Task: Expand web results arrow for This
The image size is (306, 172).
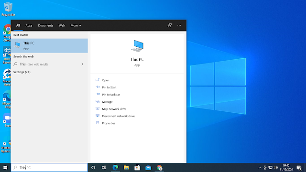Action: (x=82, y=64)
